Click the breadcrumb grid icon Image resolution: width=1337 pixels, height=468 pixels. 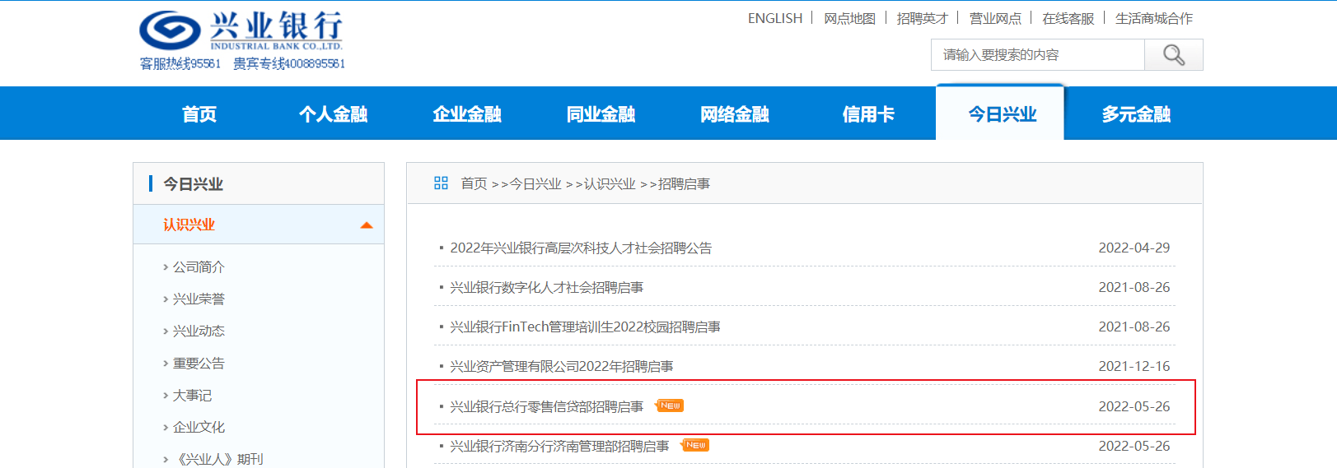[441, 183]
